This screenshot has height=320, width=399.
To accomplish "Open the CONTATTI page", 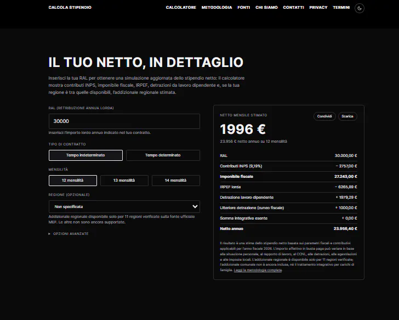I will [293, 7].
